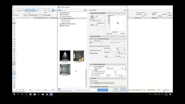Switch to the Building Section tab

pyautogui.click(x=41, y=18)
